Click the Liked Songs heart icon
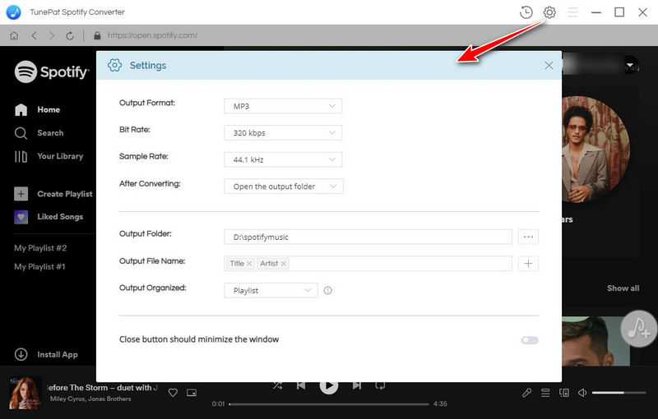Screen dimensions: 658x419 21,217
